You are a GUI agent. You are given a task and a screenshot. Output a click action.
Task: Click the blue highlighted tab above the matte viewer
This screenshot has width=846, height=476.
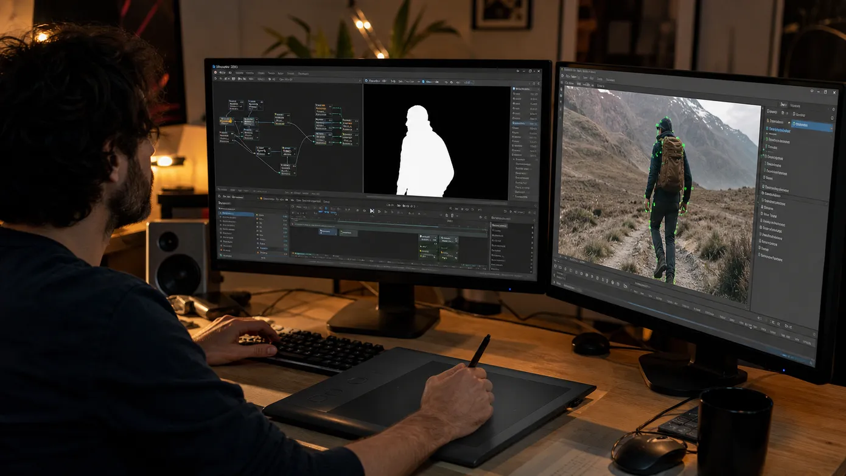(430, 82)
